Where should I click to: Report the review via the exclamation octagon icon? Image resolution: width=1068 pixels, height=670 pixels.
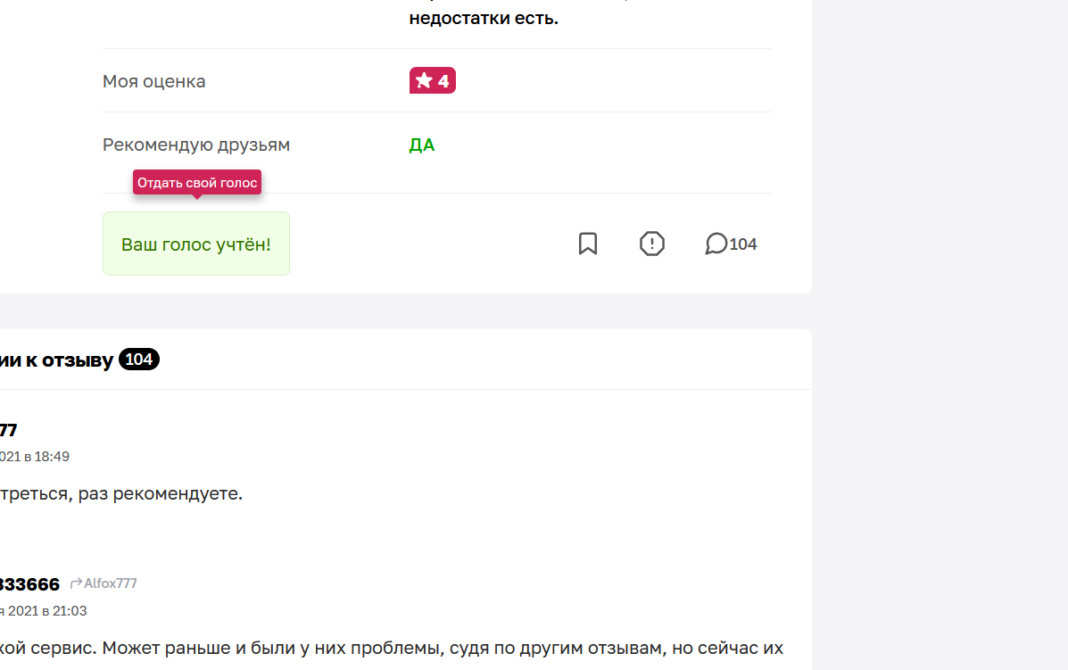point(652,244)
